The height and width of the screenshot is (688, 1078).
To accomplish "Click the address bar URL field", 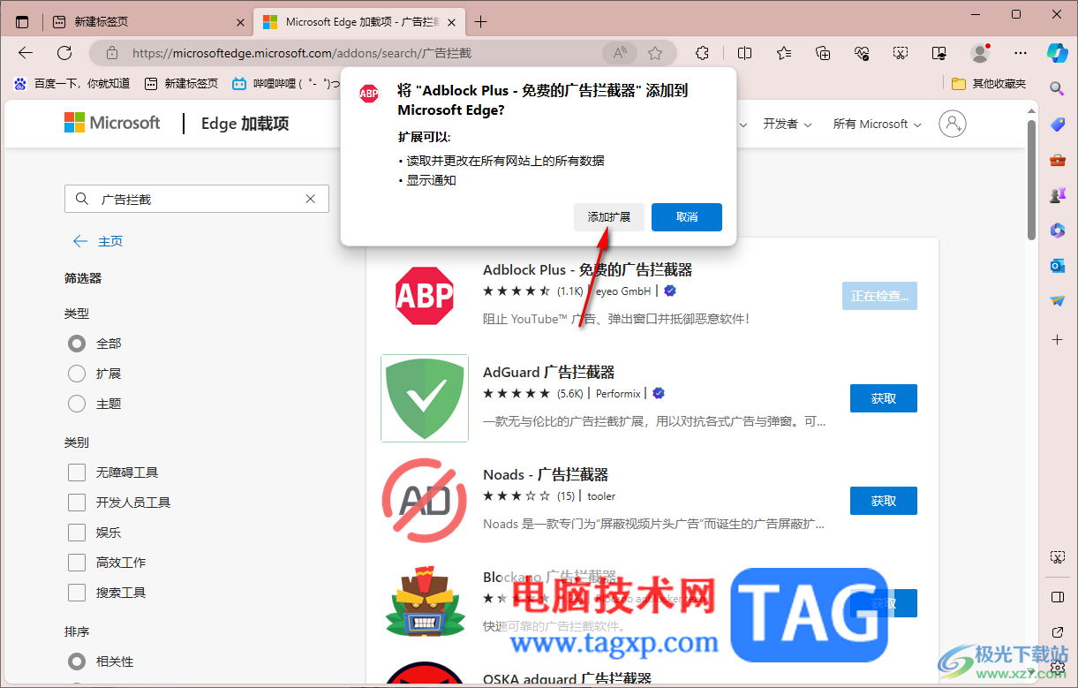I will 364,53.
